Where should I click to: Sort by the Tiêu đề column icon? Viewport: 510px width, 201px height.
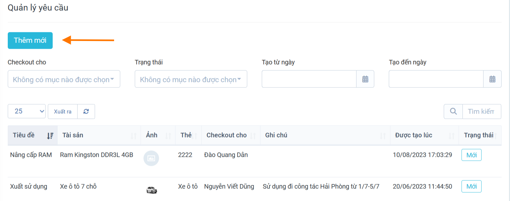pos(50,136)
